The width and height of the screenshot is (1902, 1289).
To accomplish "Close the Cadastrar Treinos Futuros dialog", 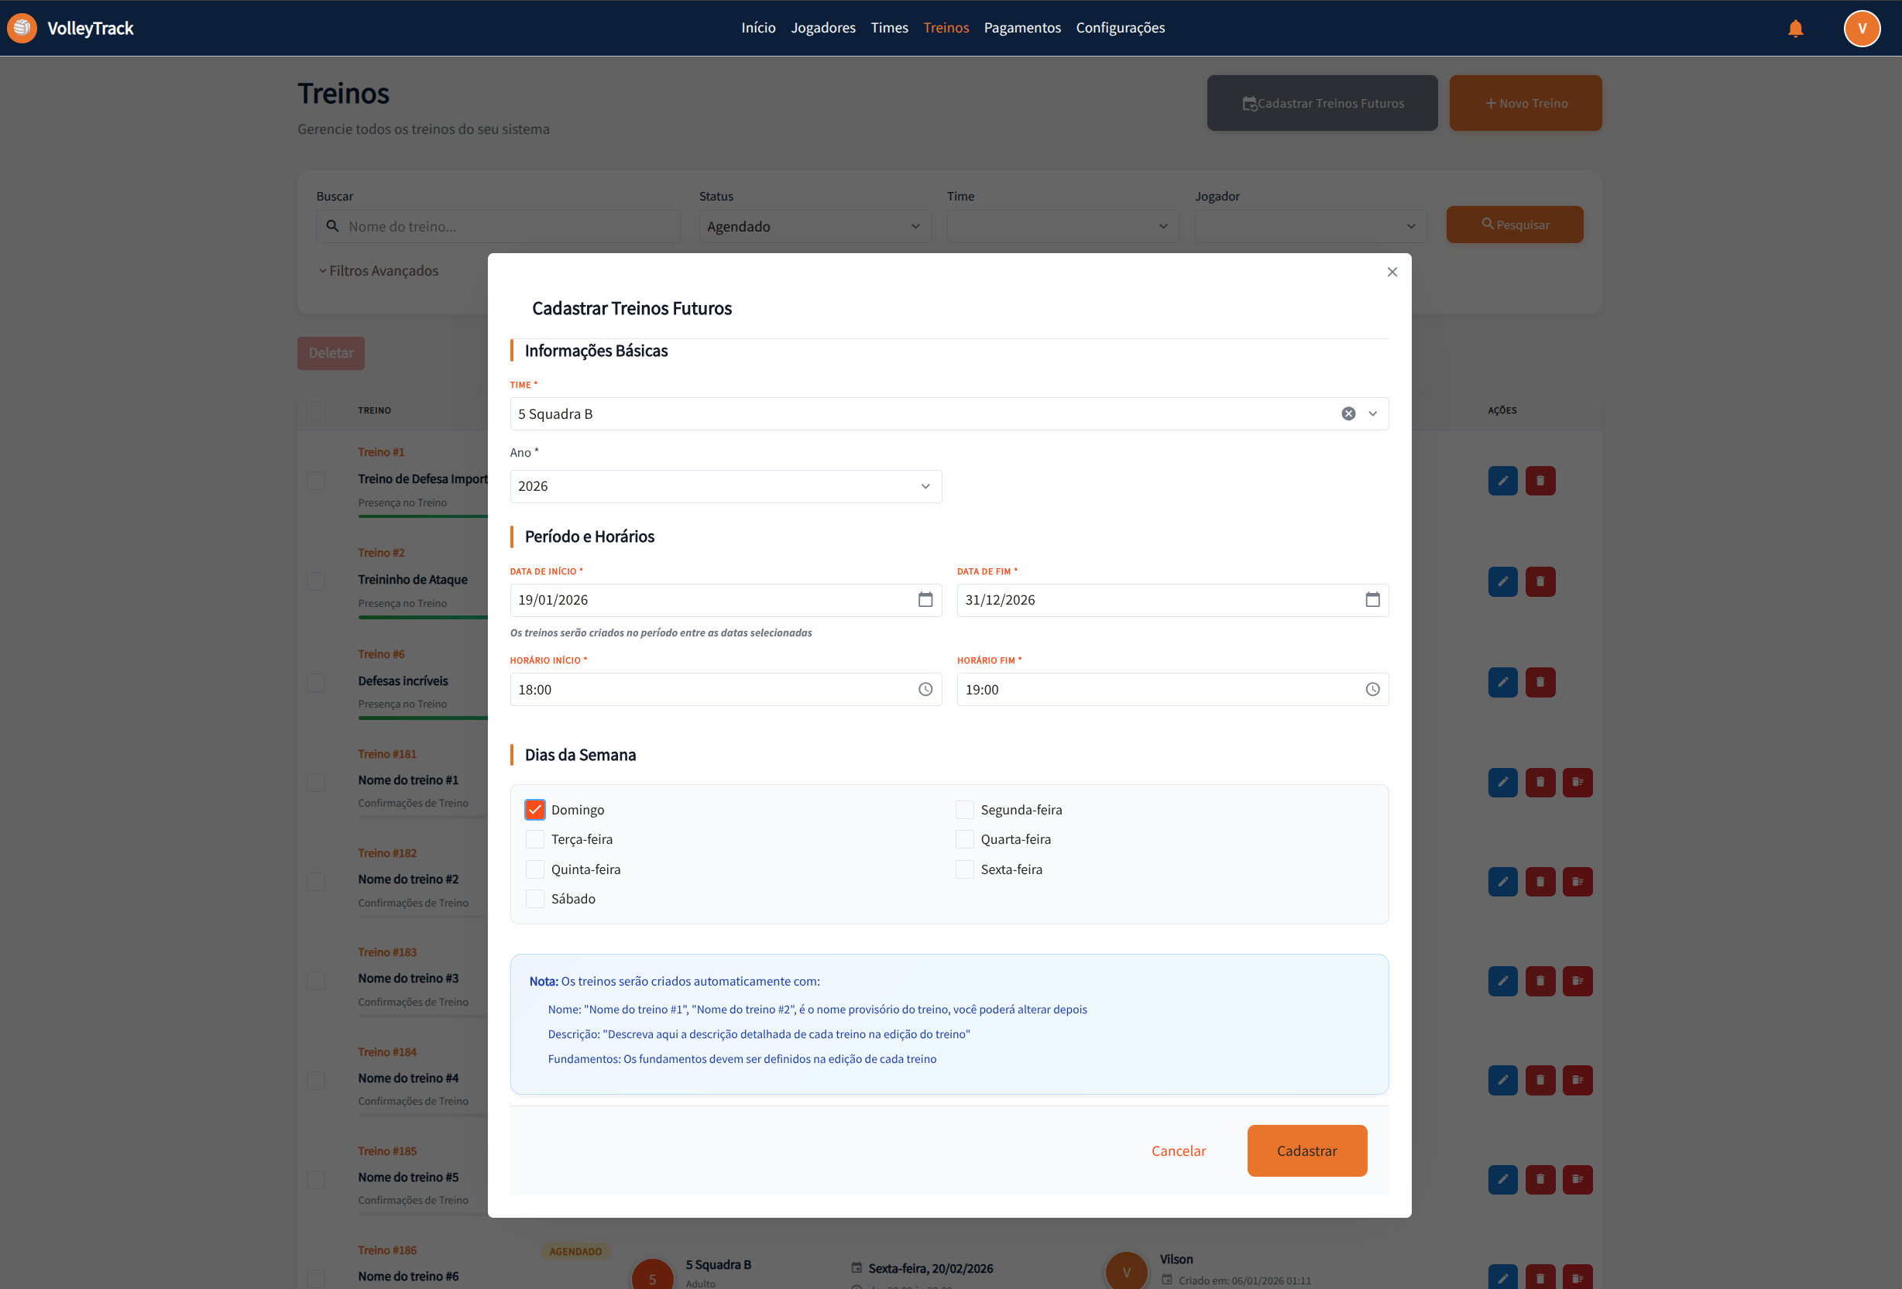I will pyautogui.click(x=1392, y=273).
